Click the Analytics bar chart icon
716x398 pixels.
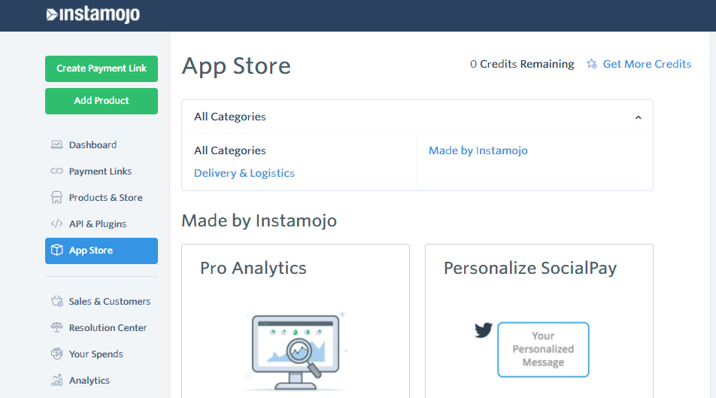(x=56, y=380)
